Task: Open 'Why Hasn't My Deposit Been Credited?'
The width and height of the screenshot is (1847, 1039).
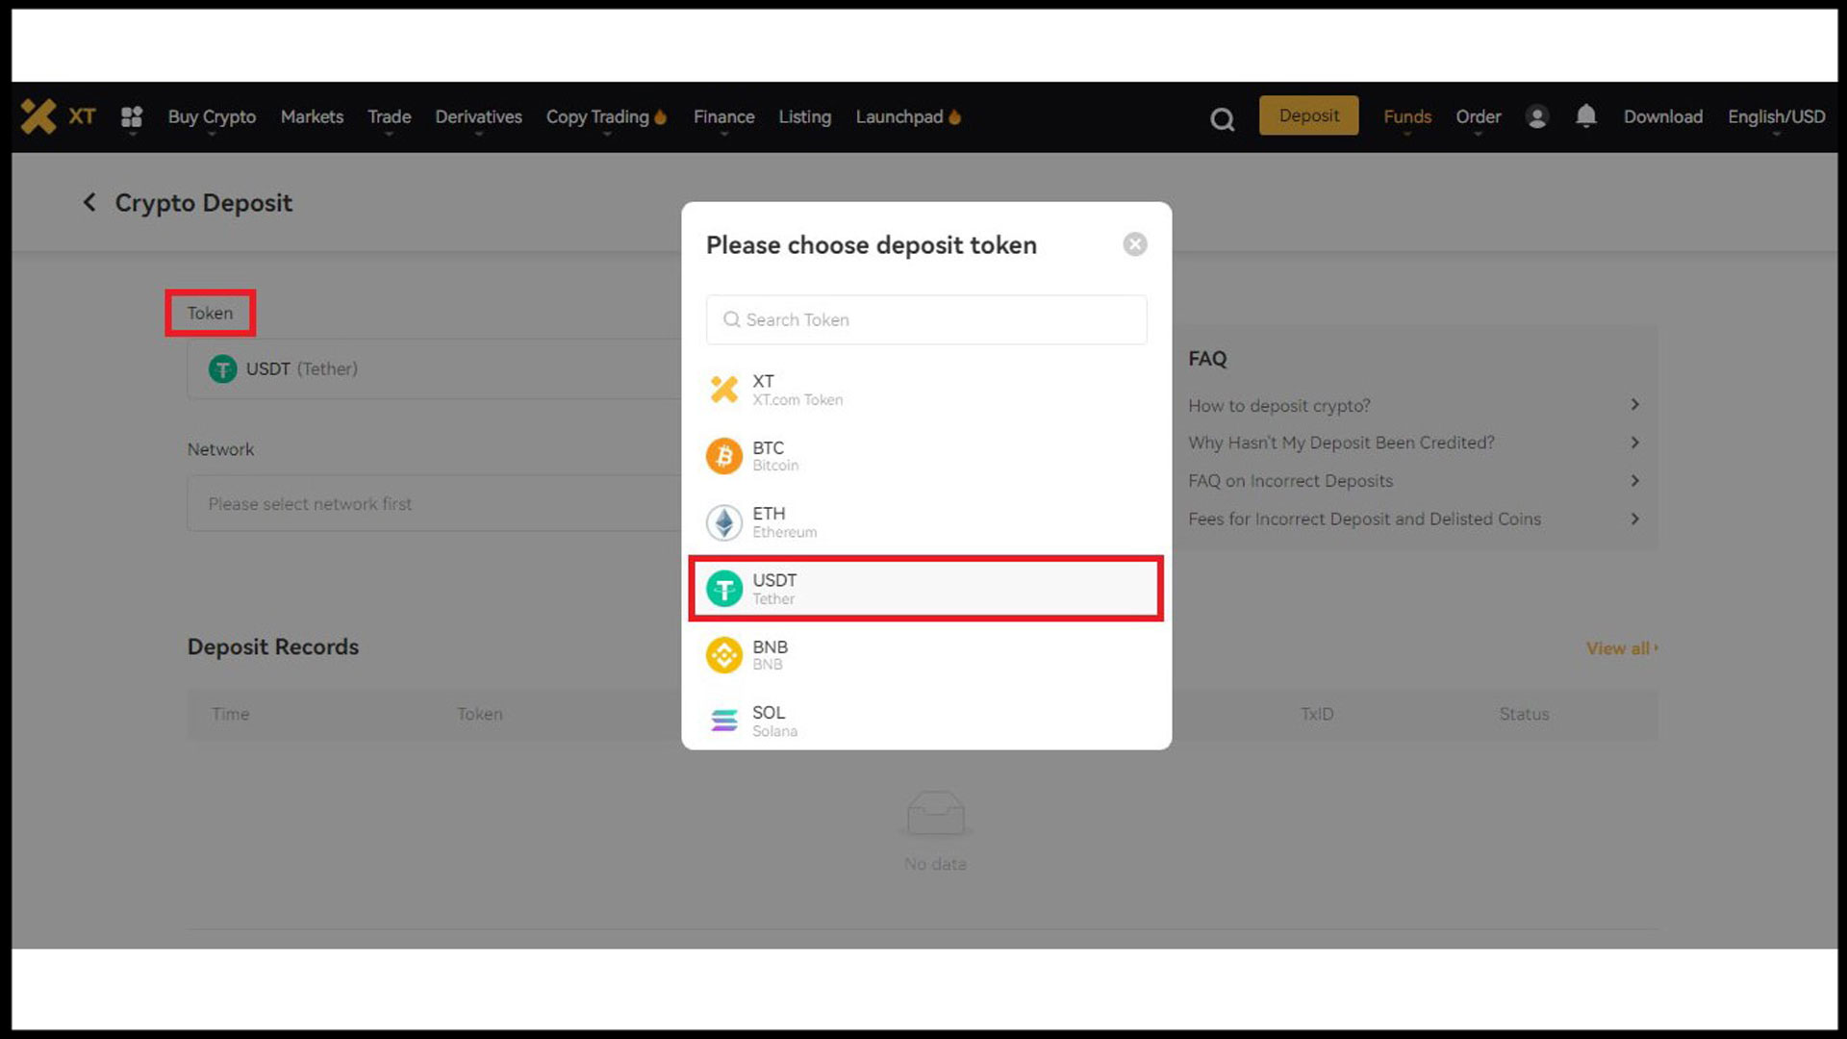Action: 1341,443
